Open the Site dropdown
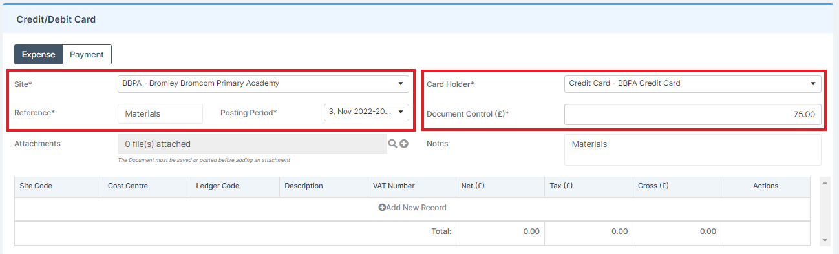The height and width of the screenshot is (254, 839). click(x=263, y=83)
